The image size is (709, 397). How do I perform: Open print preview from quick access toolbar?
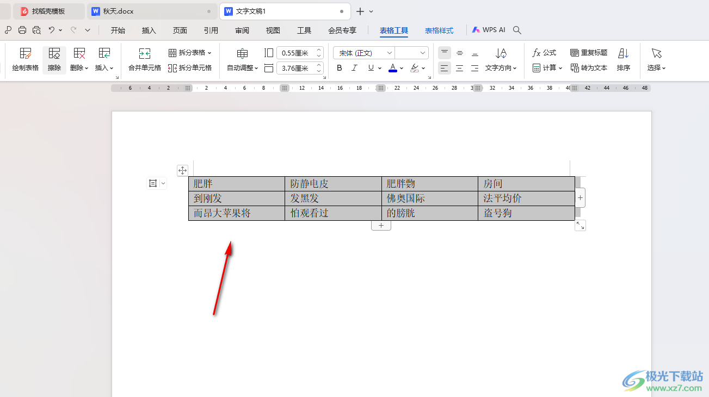pyautogui.click(x=36, y=30)
